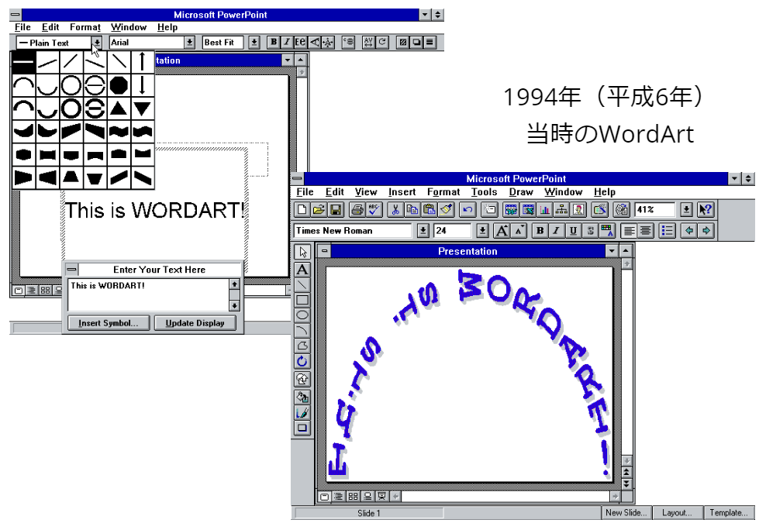
Task: Select the Text tool A in drawing toolbar
Action: click(302, 270)
